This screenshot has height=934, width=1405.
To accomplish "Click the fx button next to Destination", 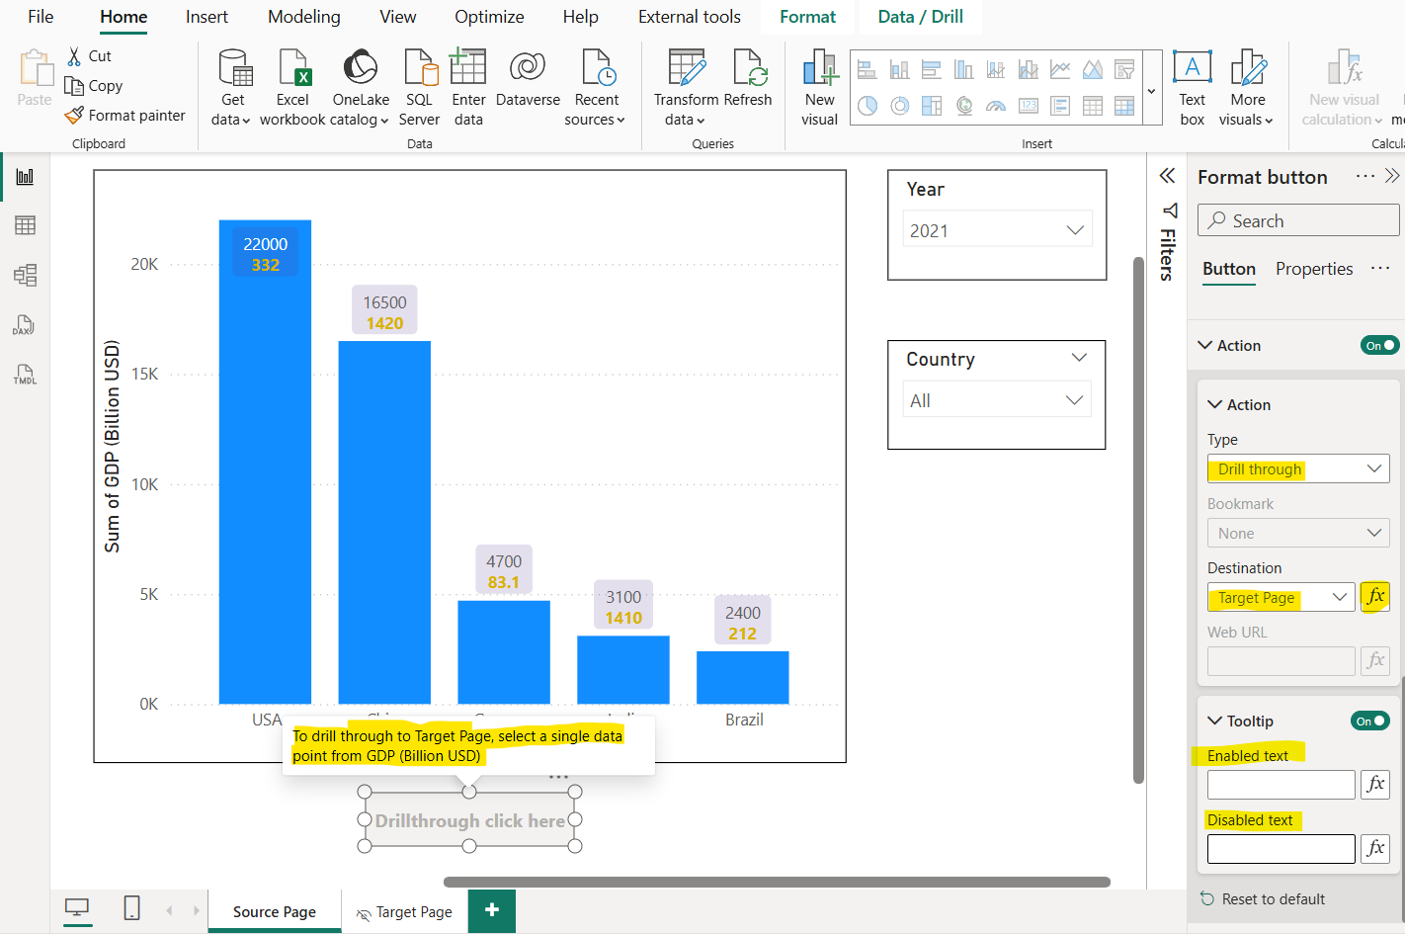I will pos(1374,597).
